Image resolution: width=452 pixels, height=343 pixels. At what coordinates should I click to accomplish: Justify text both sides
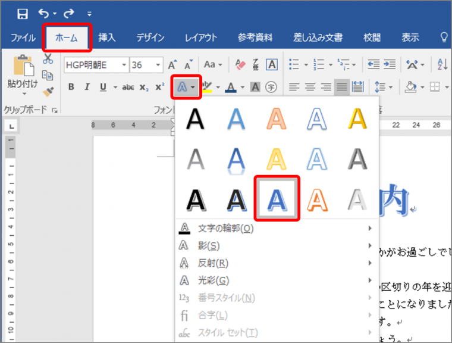342,86
